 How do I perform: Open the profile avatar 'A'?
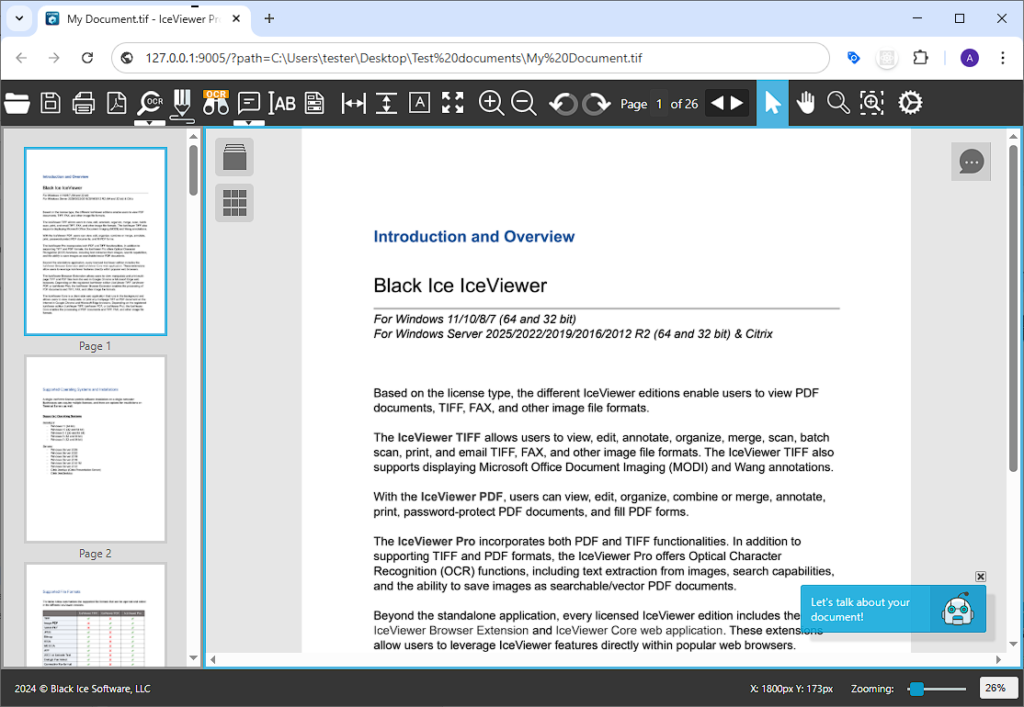click(969, 58)
